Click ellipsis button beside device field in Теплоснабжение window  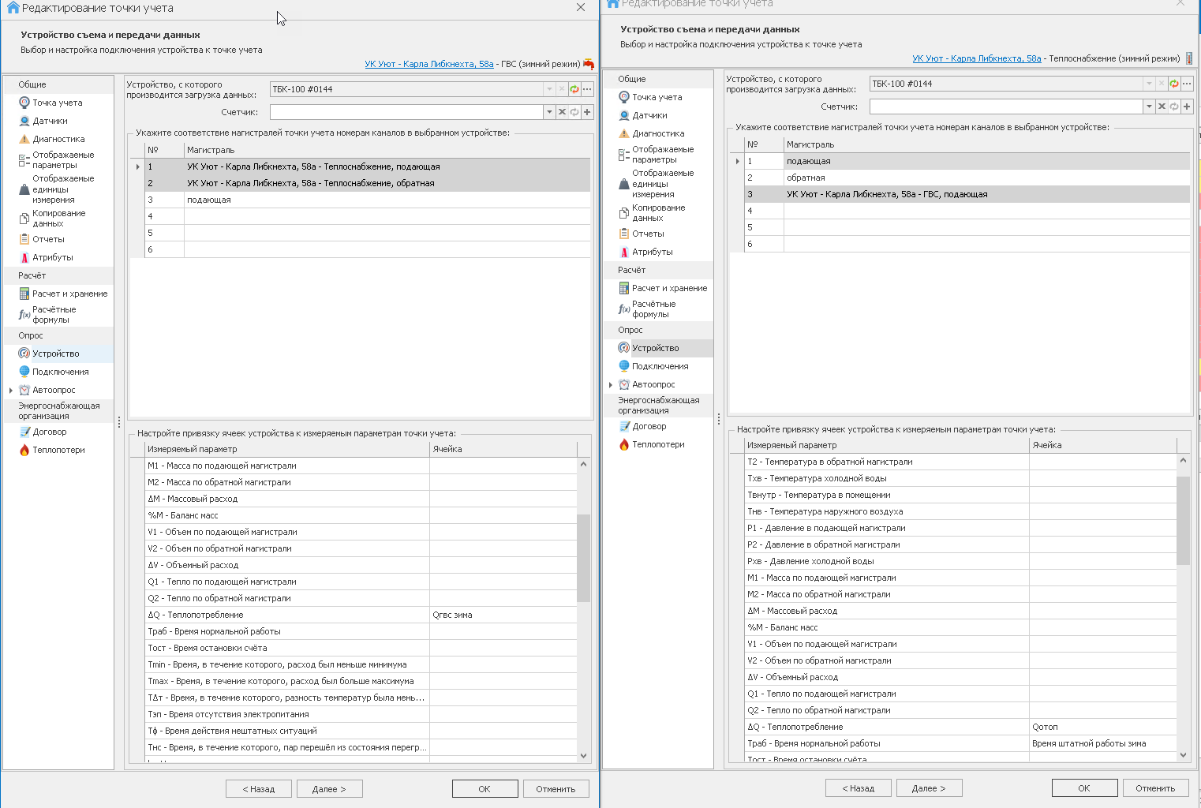pyautogui.click(x=1187, y=84)
